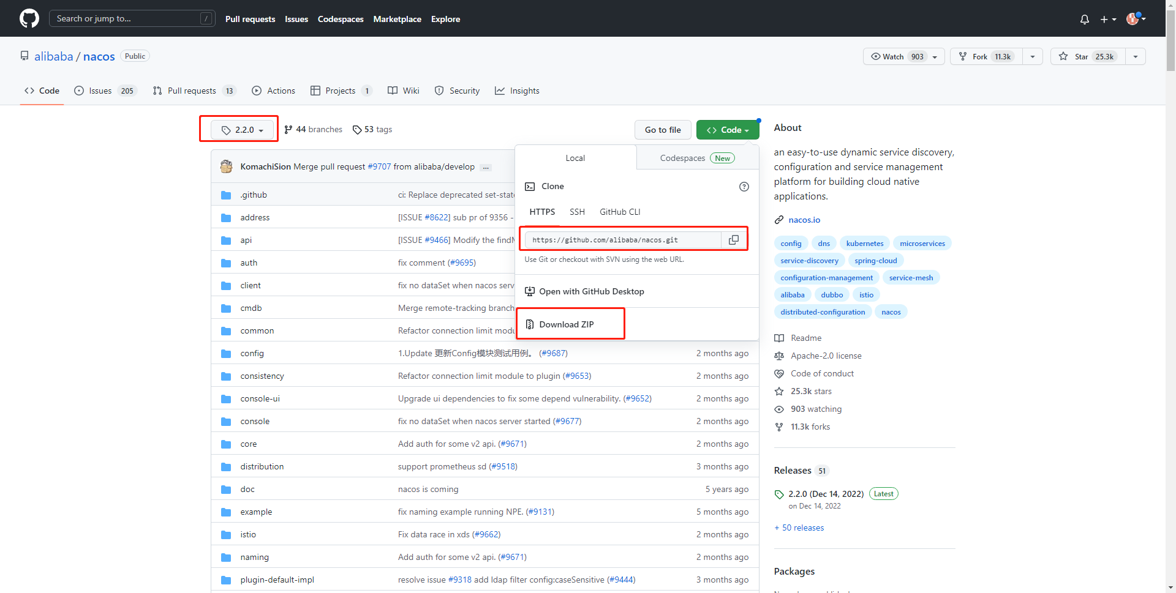Open the Pull requests repository tab
The height and width of the screenshot is (593, 1176).
(x=194, y=91)
